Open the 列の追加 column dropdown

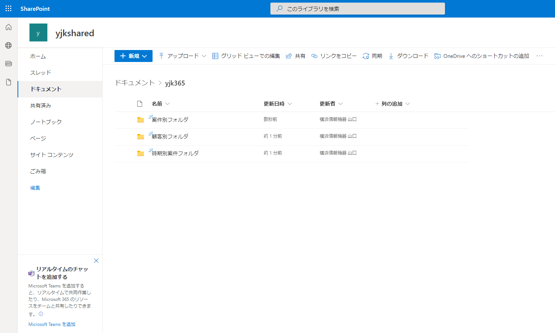pos(392,104)
